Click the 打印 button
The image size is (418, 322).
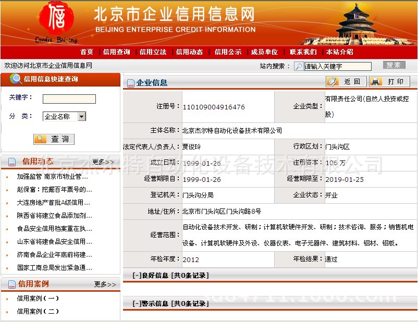389,82
